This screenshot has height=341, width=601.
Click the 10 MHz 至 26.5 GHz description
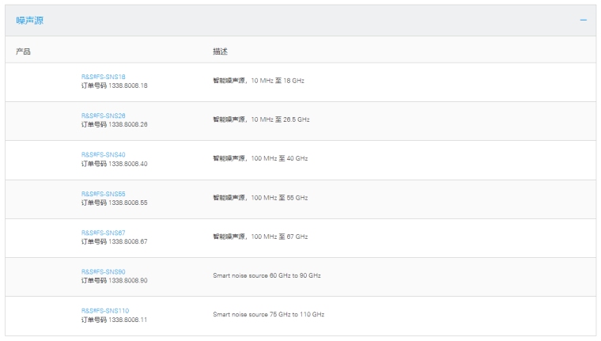point(261,119)
